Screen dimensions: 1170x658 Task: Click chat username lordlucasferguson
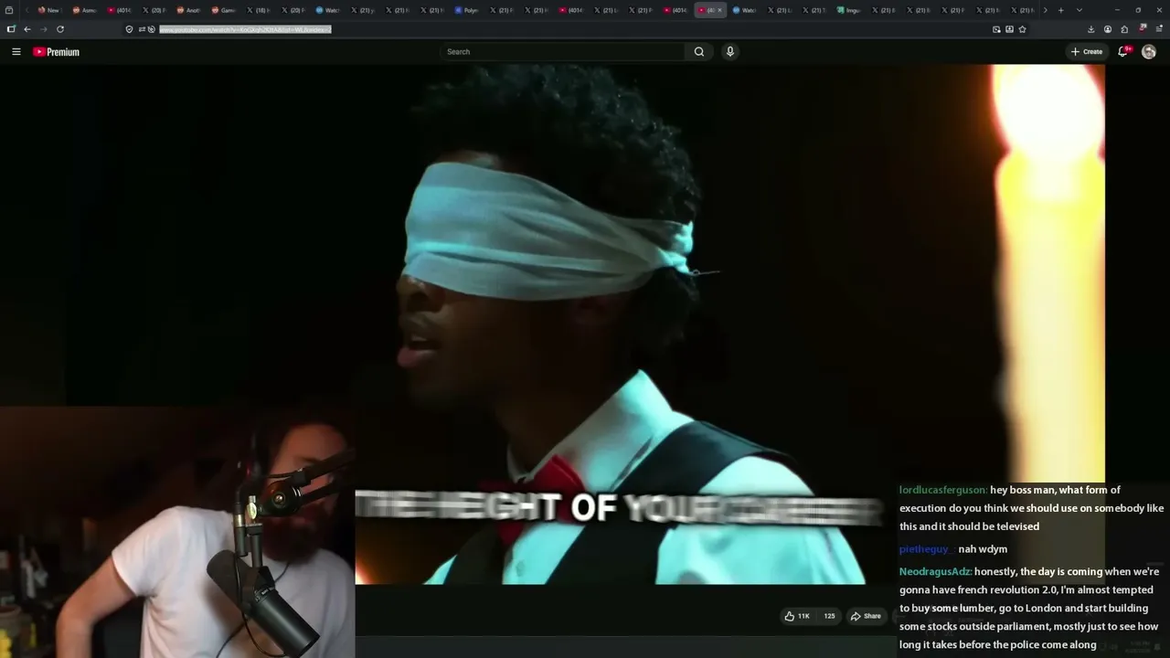942,490
